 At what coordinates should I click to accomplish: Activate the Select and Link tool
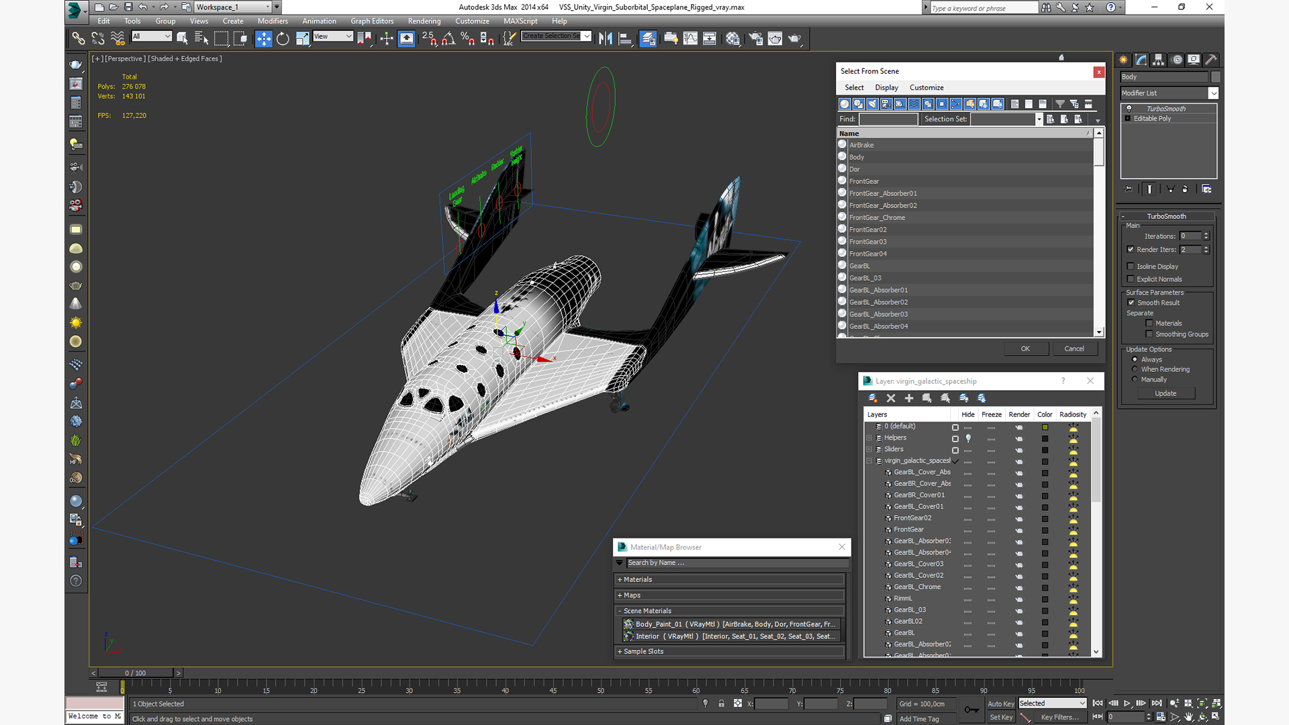(x=79, y=38)
